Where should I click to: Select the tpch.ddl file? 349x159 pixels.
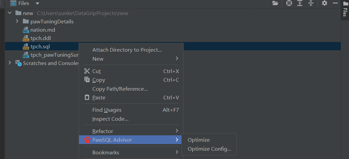(x=40, y=38)
